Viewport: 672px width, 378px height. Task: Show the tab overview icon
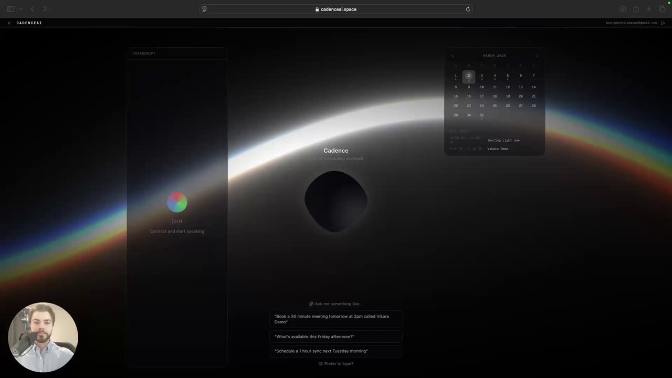662,9
